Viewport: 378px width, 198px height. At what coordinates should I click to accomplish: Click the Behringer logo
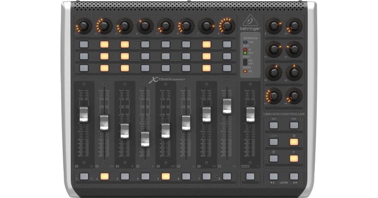point(250,23)
